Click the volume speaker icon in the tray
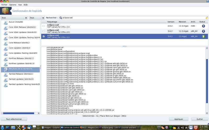This screenshot has width=209, height=130. click(x=182, y=128)
